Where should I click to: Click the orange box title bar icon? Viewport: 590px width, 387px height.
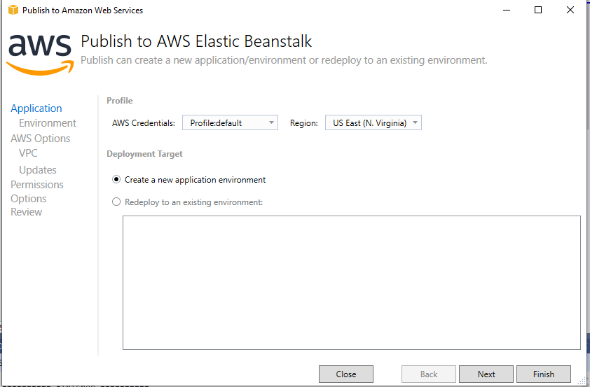(x=13, y=10)
